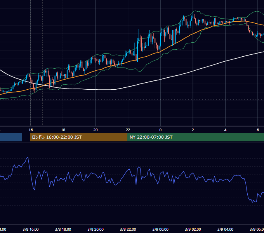Screen dimensions: 264x233
Task: Click the '0' hour label on upper time axis
Action: point(160,130)
